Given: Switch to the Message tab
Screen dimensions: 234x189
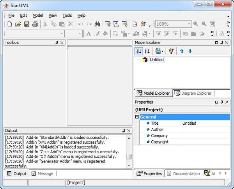Looking at the screenshot, I should (x=42, y=173).
